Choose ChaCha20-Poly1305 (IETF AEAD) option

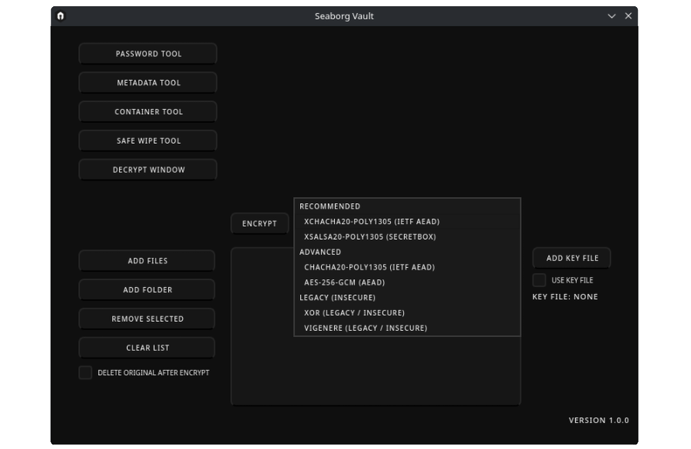coord(407,267)
